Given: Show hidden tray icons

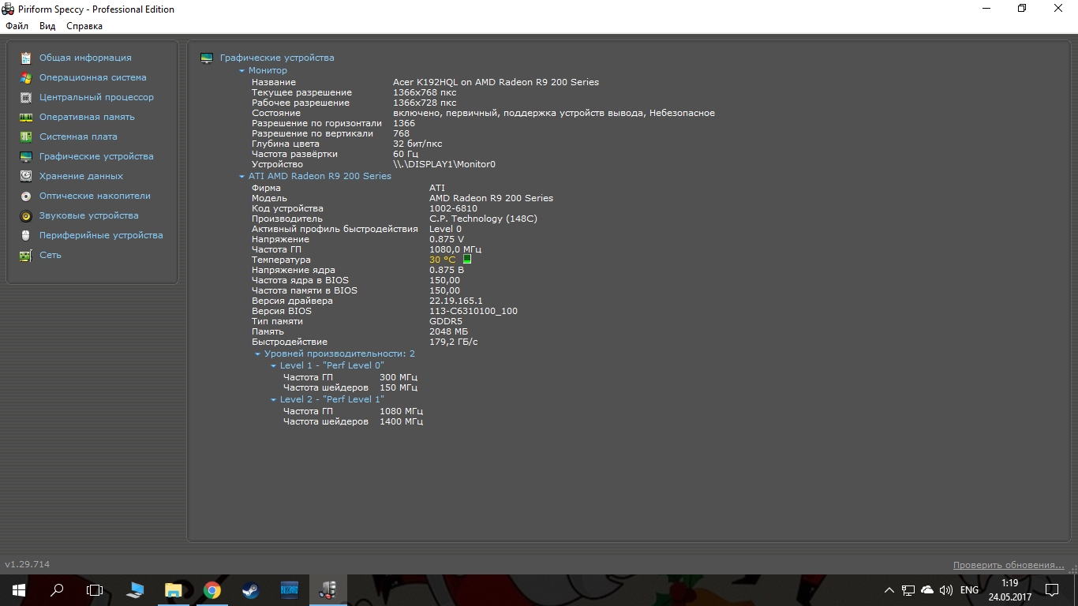Looking at the screenshot, I should click(889, 590).
